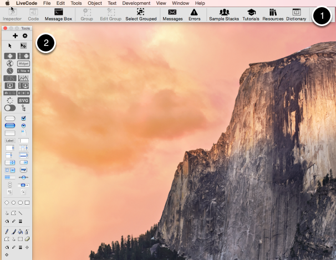Pick the SVG icon widget
Viewport: 336px width, 260px height.
[24, 101]
